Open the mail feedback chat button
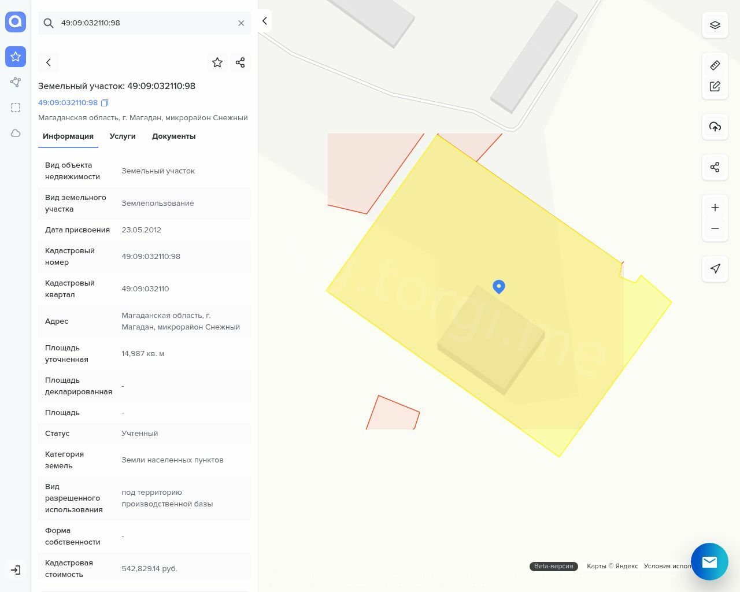This screenshot has width=740, height=592. tap(709, 561)
